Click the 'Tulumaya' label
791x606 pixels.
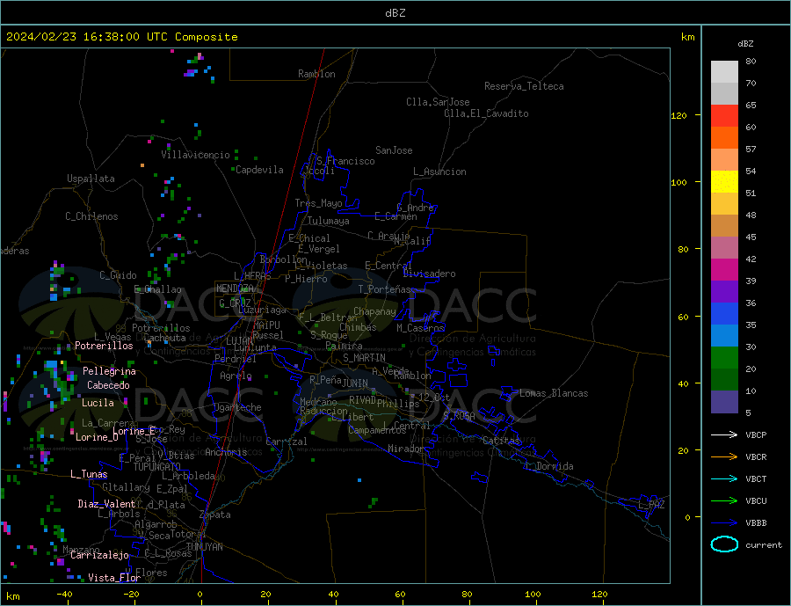329,221
